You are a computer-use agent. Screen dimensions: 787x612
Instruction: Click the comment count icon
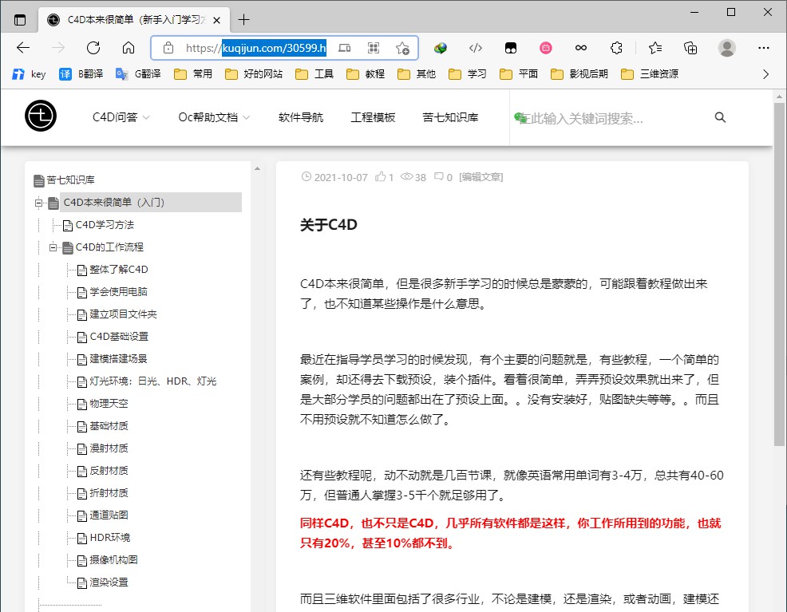(x=439, y=176)
